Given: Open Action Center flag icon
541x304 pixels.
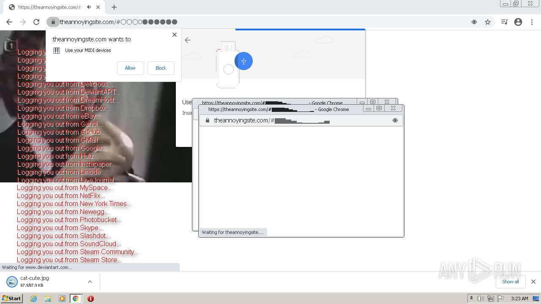Looking at the screenshot, I should (x=501, y=299).
